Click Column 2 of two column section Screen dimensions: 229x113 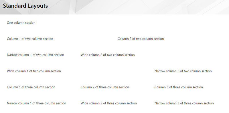pos(141,39)
